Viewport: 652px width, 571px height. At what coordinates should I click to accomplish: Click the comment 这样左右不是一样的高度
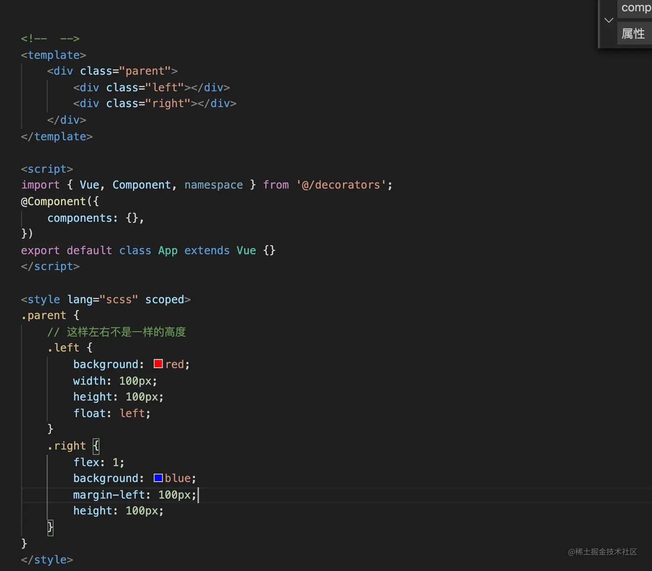point(116,331)
